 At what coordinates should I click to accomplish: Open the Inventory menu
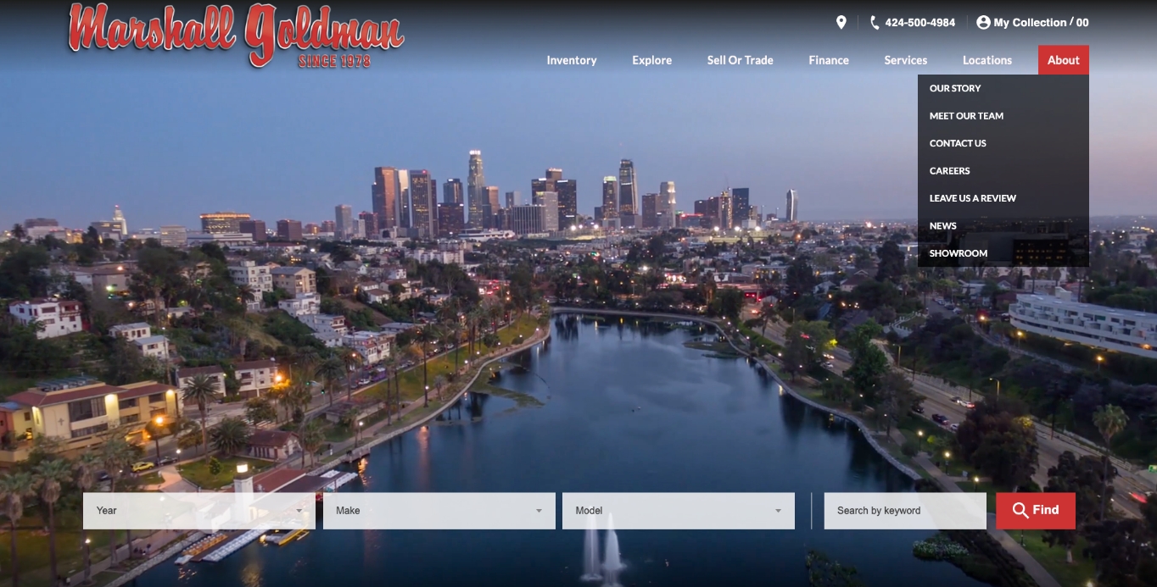(572, 60)
